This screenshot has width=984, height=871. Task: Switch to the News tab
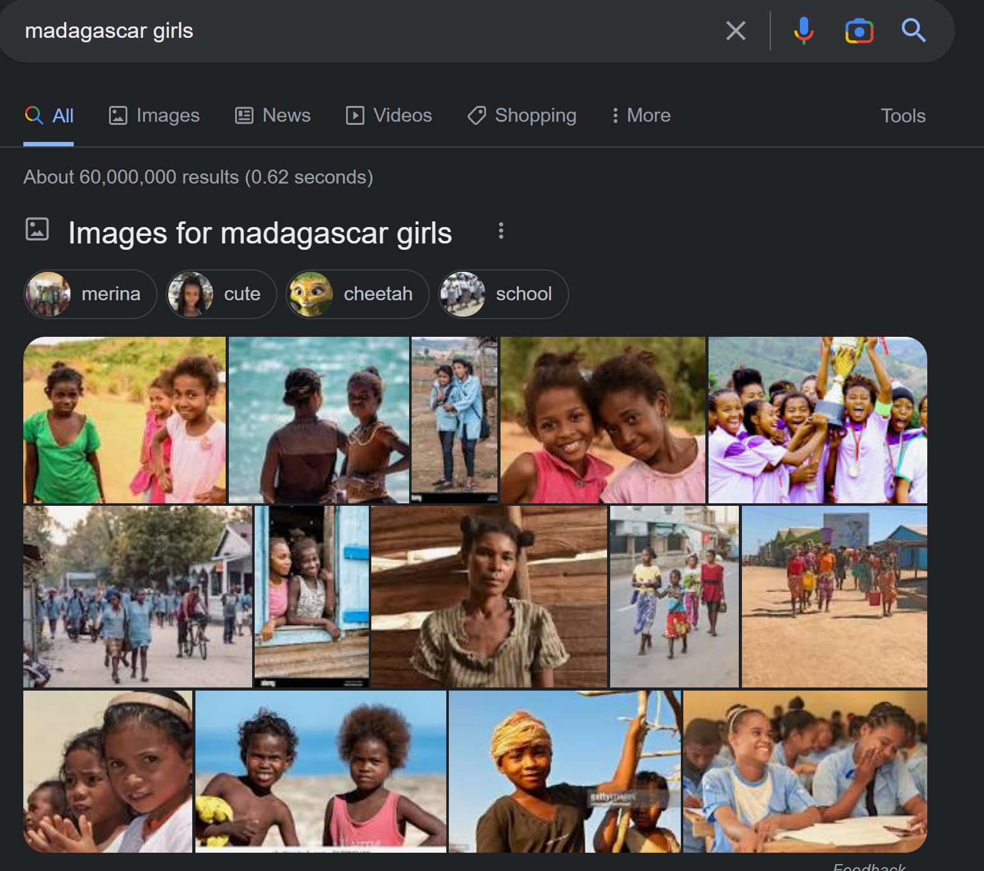pyautogui.click(x=273, y=115)
